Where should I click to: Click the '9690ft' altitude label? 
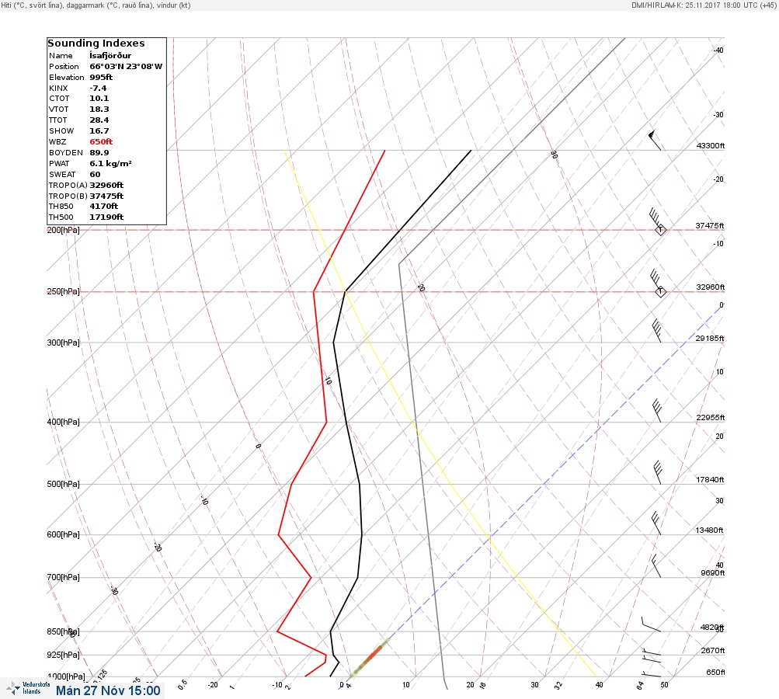pyautogui.click(x=712, y=573)
